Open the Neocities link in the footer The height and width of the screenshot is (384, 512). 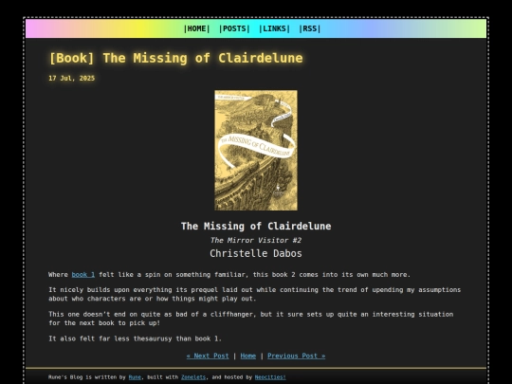(x=270, y=377)
